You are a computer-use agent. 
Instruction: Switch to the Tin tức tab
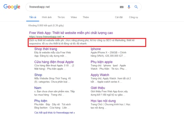coord(61,17)
